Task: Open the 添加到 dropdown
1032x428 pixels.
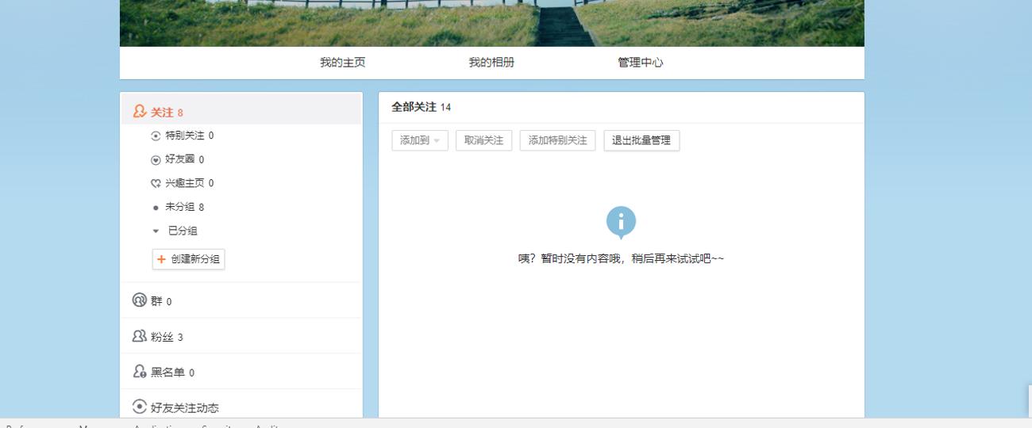Action: pos(420,140)
